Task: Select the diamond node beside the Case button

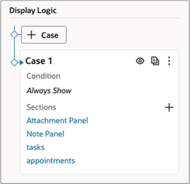Action: tap(14, 34)
